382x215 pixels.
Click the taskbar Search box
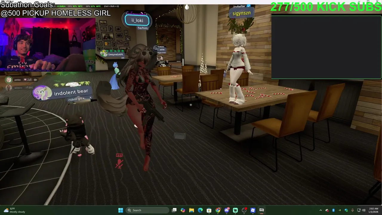147,210
